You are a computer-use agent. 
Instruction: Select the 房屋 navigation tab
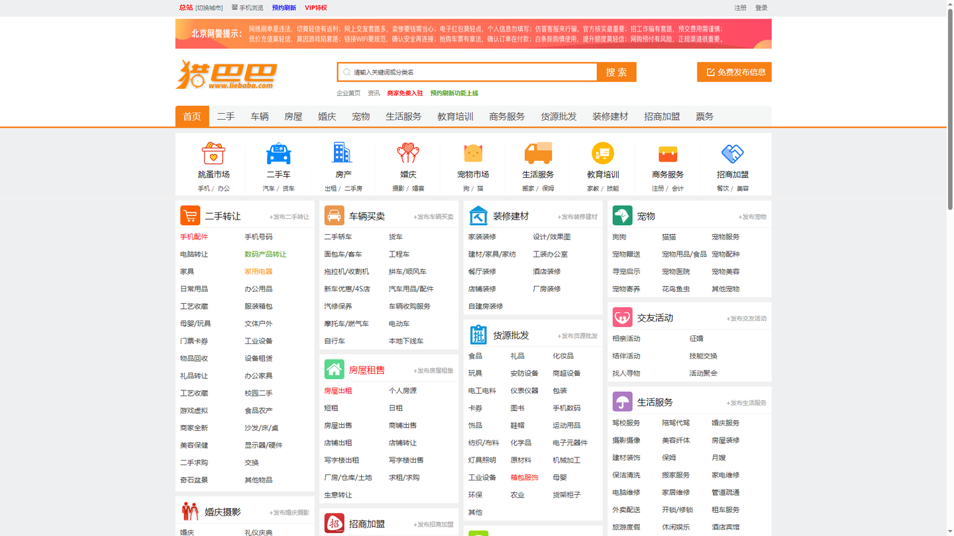coord(293,116)
